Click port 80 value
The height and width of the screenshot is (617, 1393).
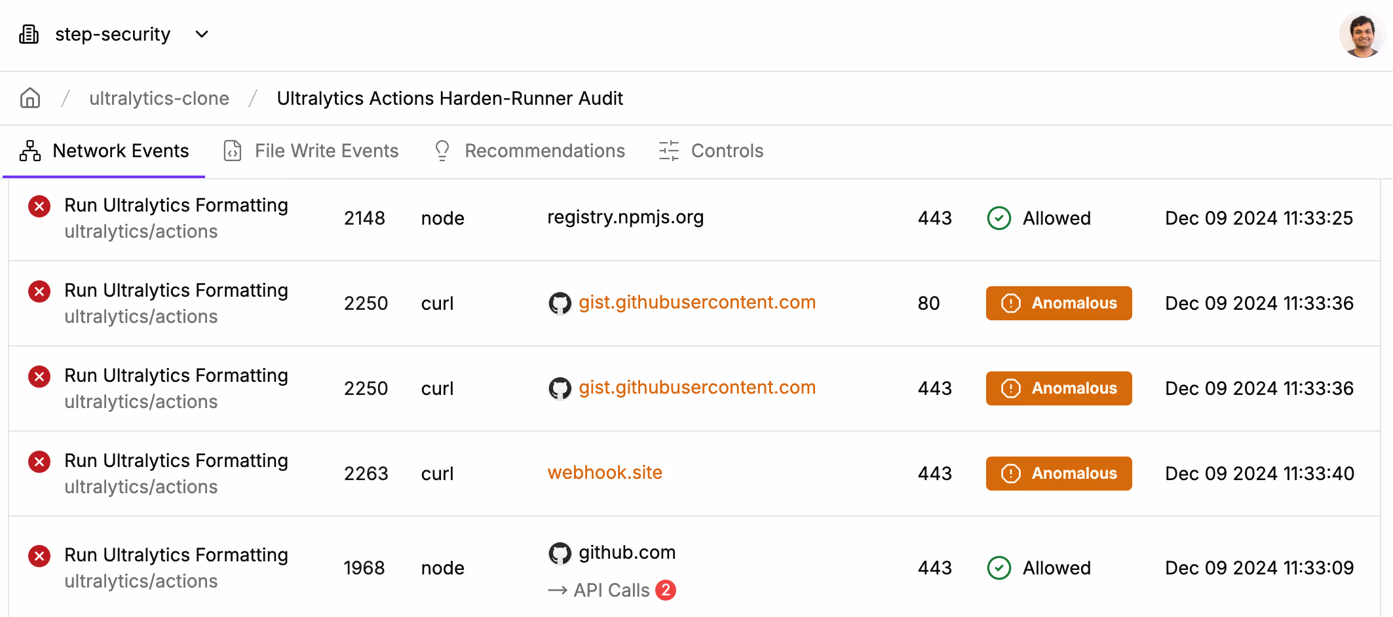point(928,303)
